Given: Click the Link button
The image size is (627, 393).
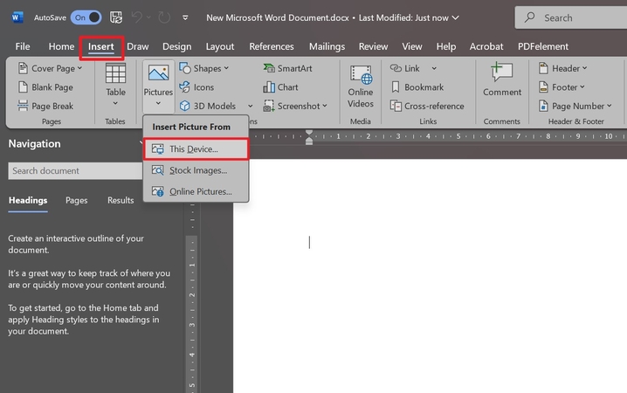Looking at the screenshot, I should (x=405, y=68).
